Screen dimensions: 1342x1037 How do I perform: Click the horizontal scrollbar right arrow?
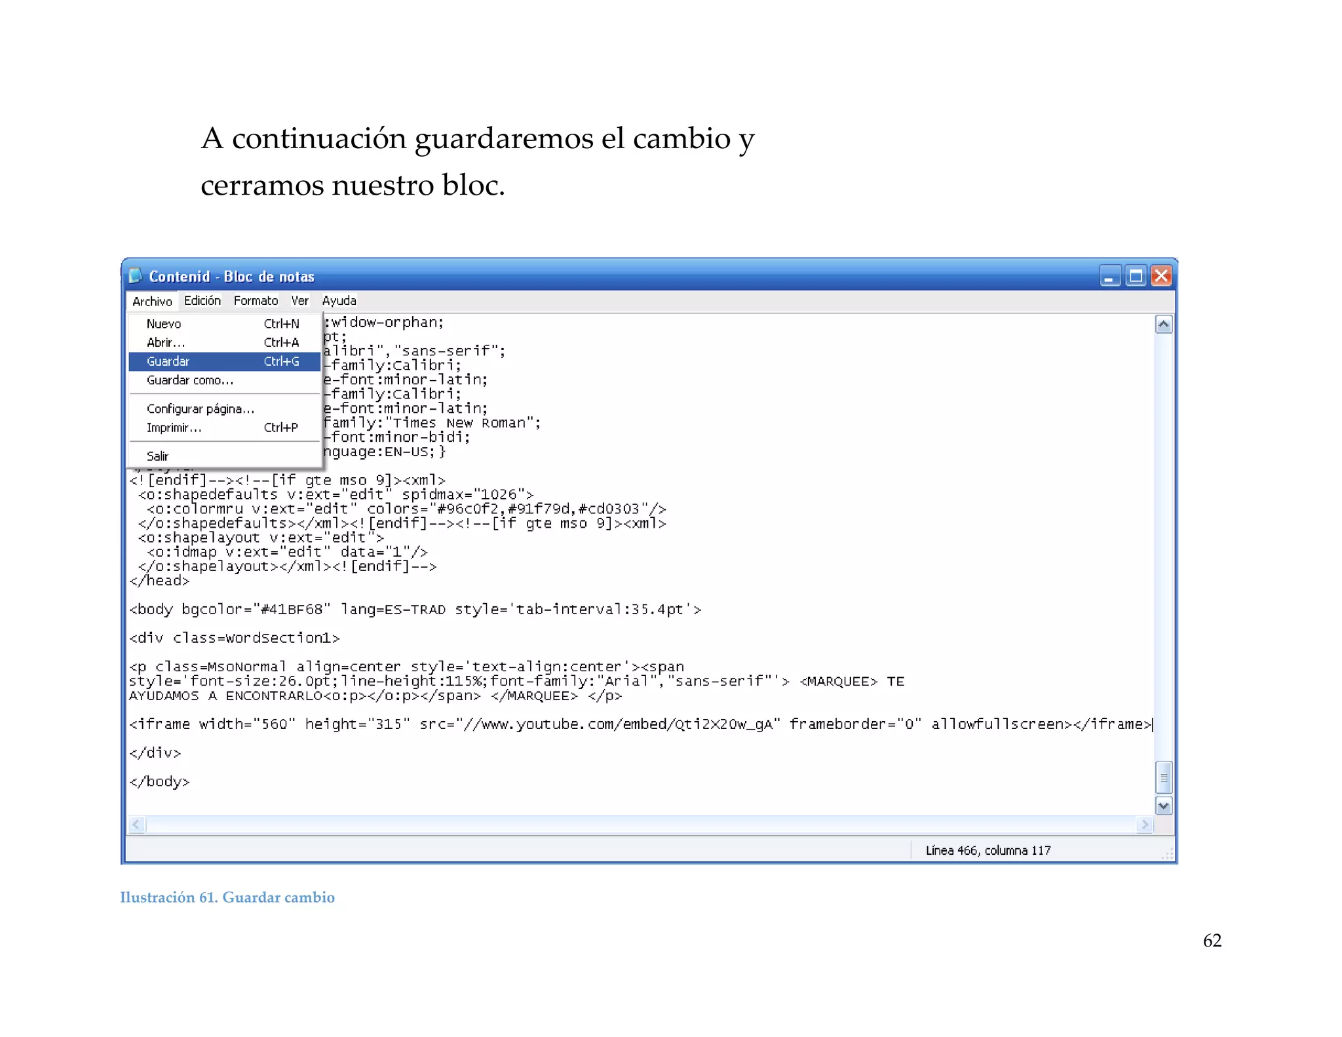(x=1145, y=825)
